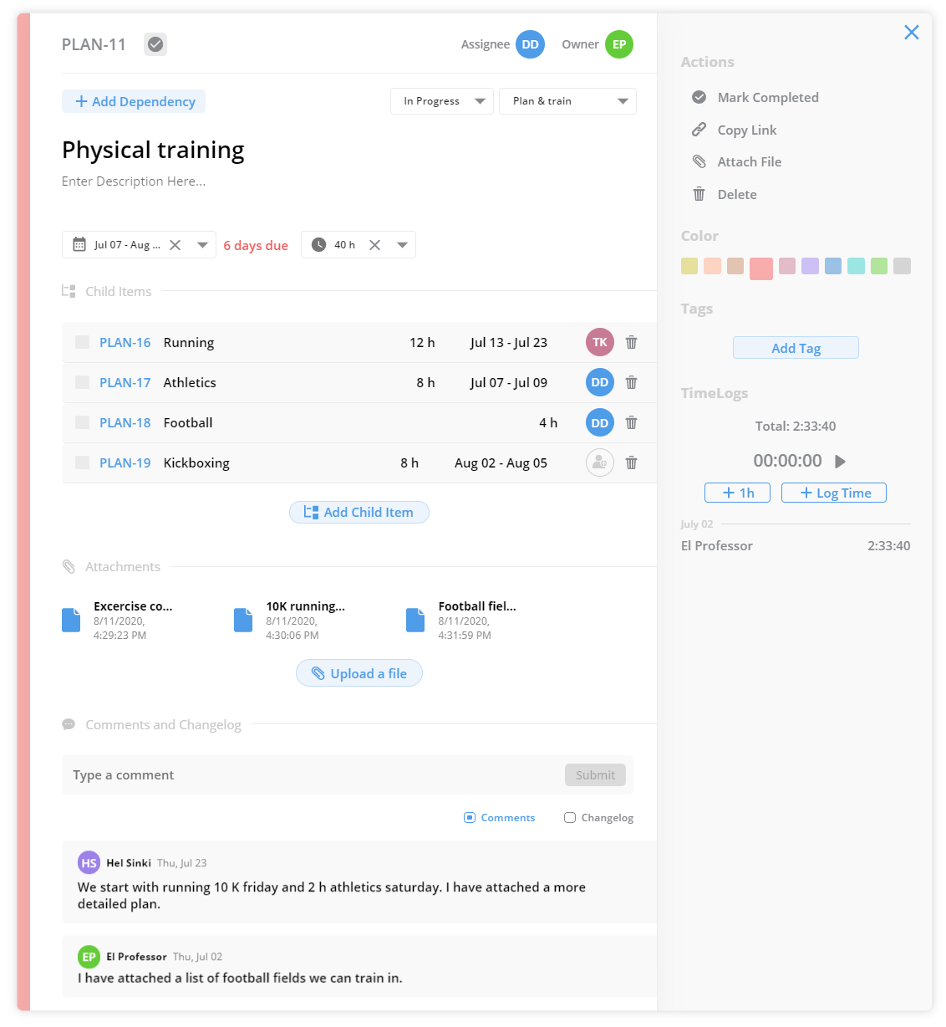Click the El Professor time log entry
Viewport: 946px width, 1027px height.
[x=796, y=545]
